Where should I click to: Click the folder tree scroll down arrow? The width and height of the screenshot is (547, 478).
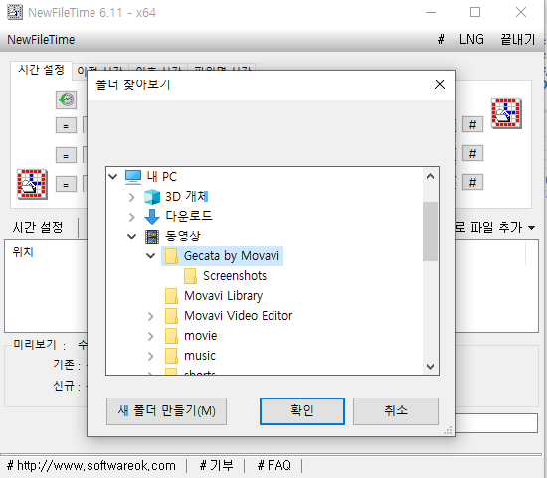(x=430, y=367)
